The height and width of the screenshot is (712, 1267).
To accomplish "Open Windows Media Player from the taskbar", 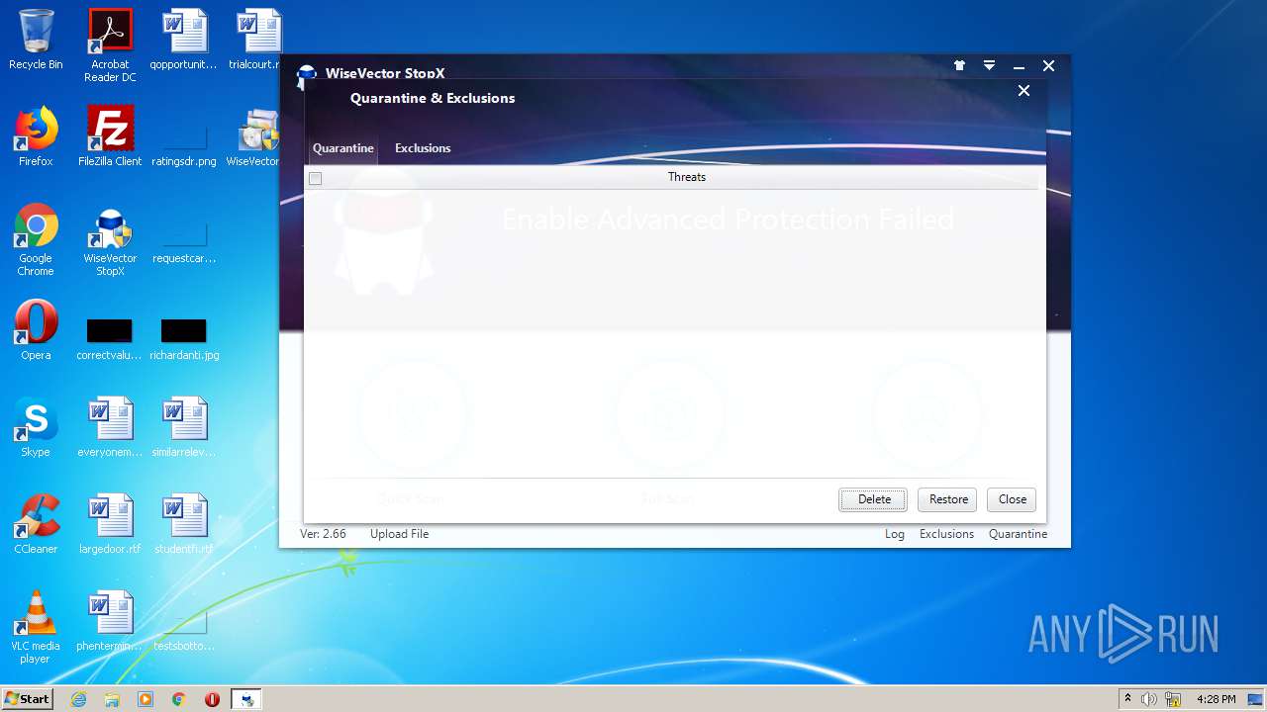I will (146, 699).
